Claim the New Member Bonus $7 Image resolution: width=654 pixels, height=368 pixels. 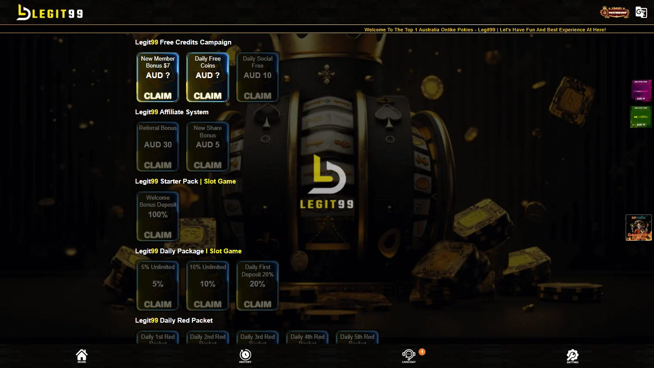158,77
